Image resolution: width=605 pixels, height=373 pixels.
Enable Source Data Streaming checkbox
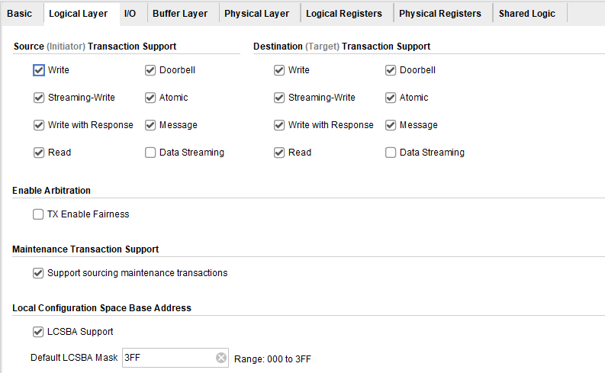click(150, 153)
